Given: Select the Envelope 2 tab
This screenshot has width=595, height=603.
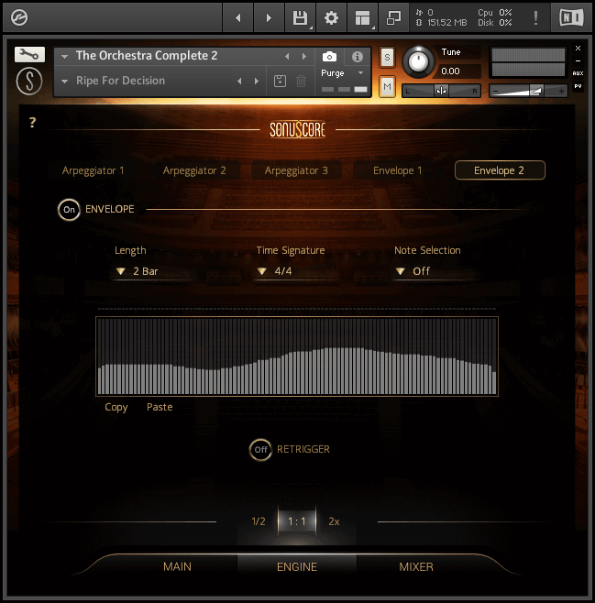Looking at the screenshot, I should tap(500, 170).
